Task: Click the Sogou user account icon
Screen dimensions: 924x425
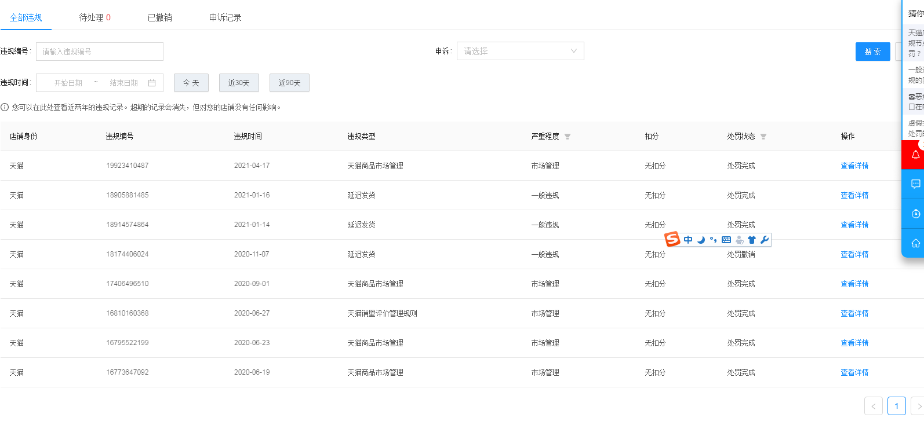Action: (739, 240)
